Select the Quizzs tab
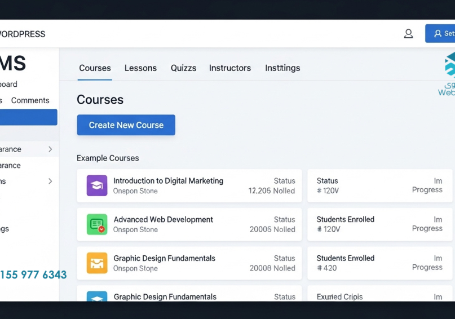This screenshot has height=319, width=455. click(x=183, y=68)
